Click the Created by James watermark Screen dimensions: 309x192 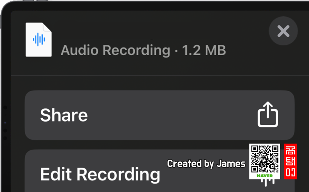pyautogui.click(x=206, y=164)
